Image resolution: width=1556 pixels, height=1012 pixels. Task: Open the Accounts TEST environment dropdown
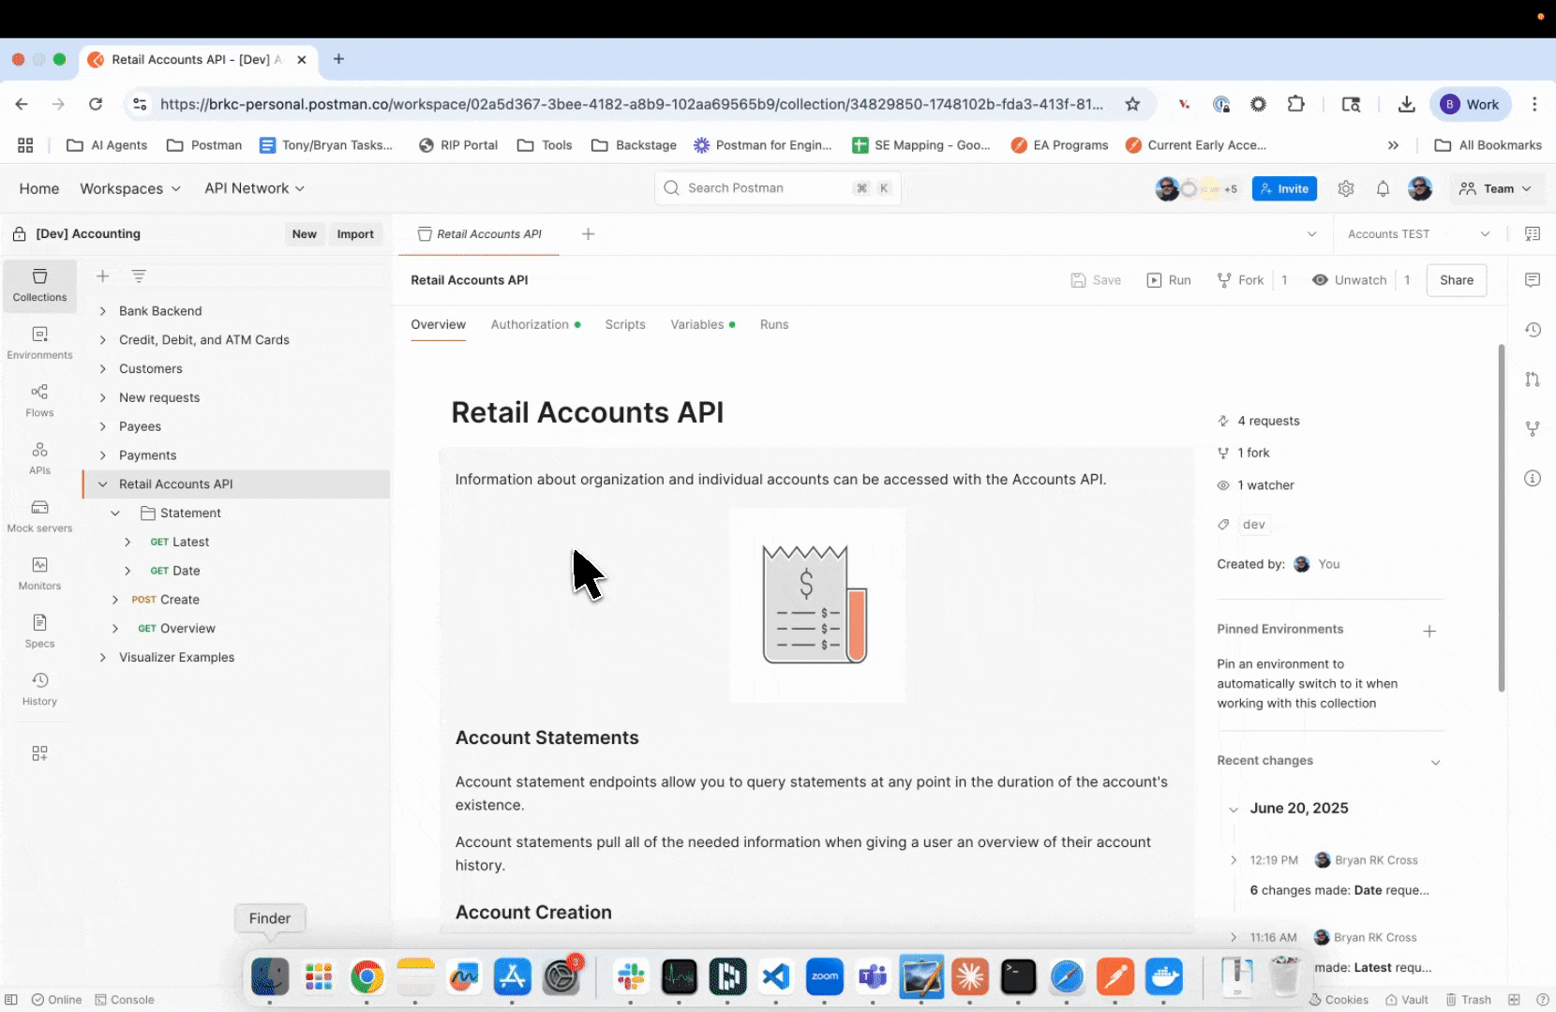coord(1417,234)
